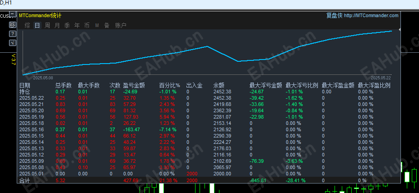The width and height of the screenshot is (419, 193).
Task: Open the 币 currency tab
Action: pos(87,25)
